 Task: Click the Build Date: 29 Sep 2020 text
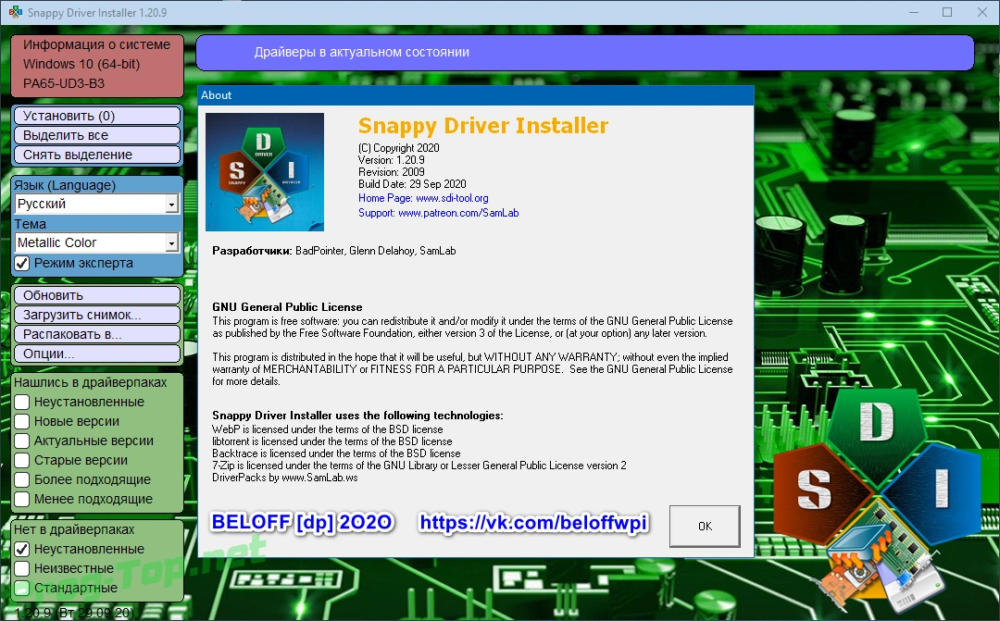(x=412, y=184)
